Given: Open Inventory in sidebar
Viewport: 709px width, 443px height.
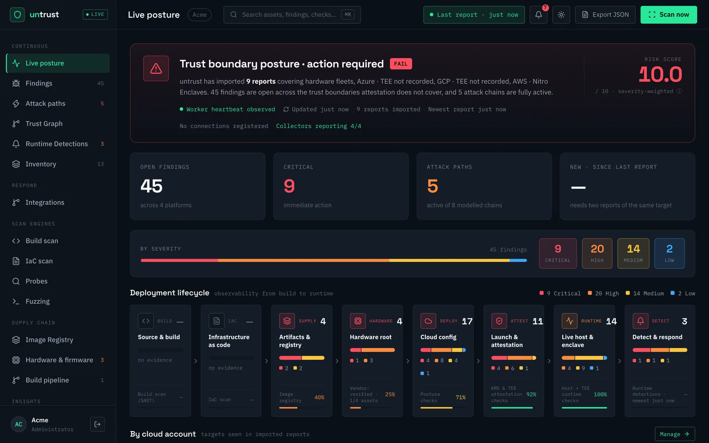Looking at the screenshot, I should click(58, 164).
